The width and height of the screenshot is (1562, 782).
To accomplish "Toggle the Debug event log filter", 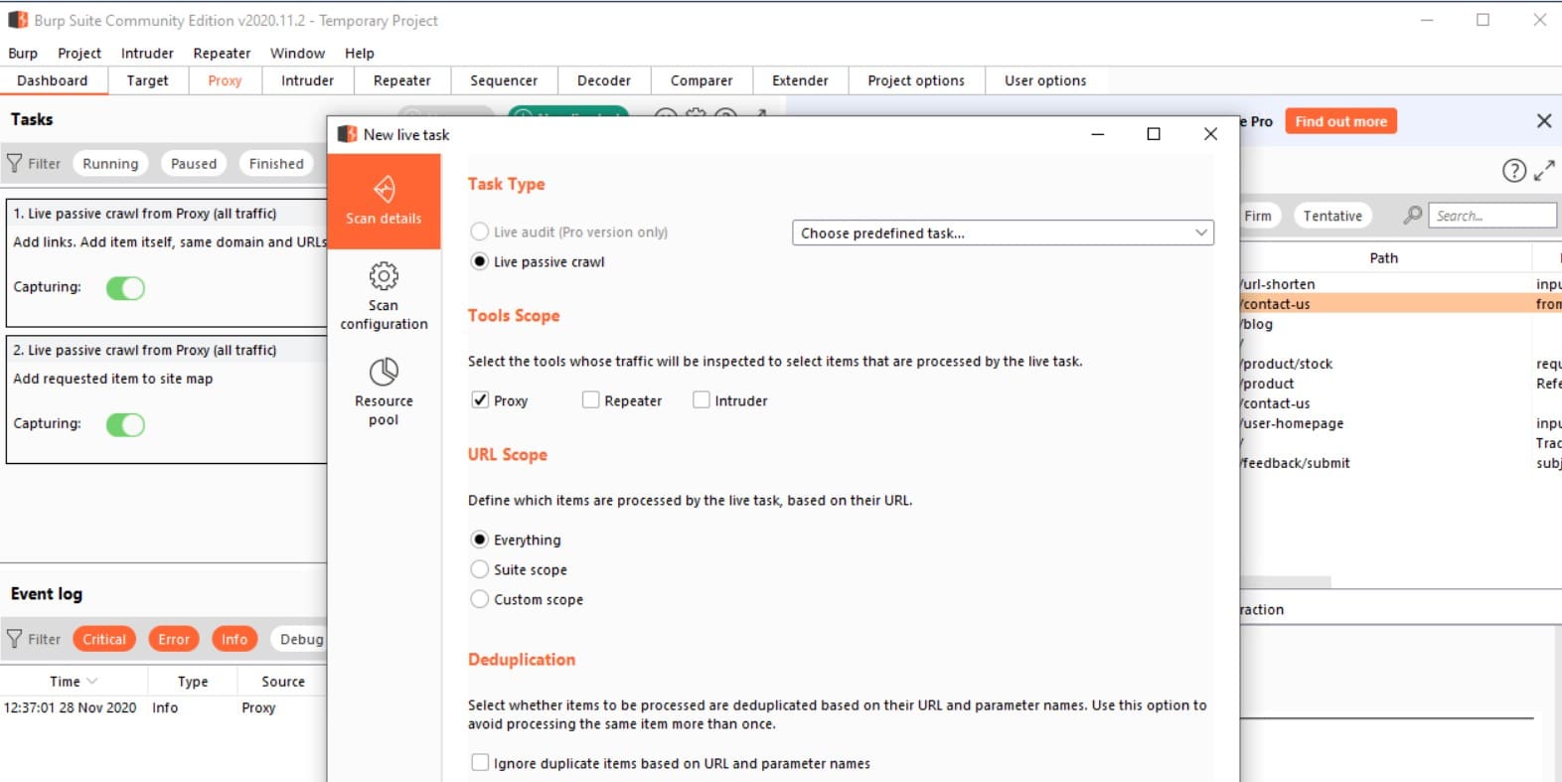I will pyautogui.click(x=299, y=639).
